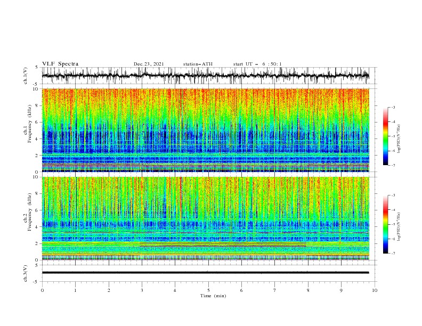
Task: Click the "ch.1(V)" axis label
Action: (x=26, y=76)
